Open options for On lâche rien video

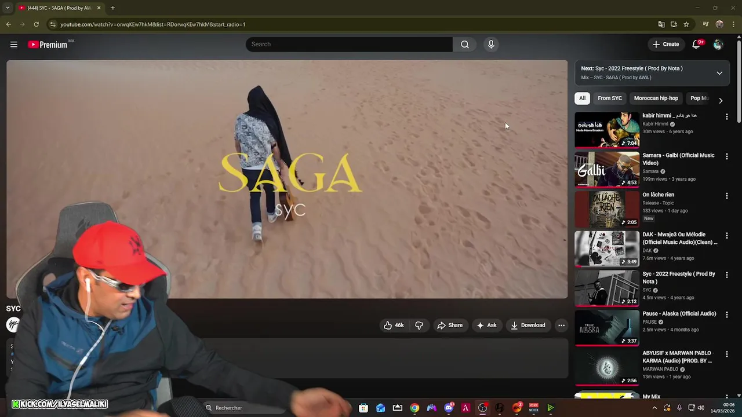pos(726,196)
